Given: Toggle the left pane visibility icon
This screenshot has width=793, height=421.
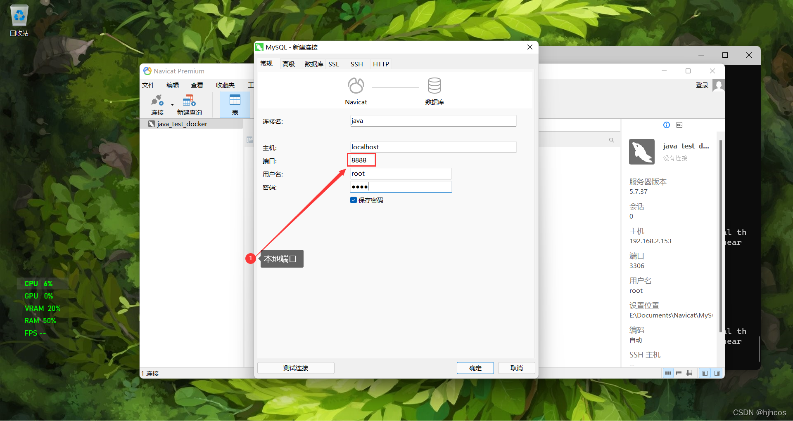Looking at the screenshot, I should (705, 373).
